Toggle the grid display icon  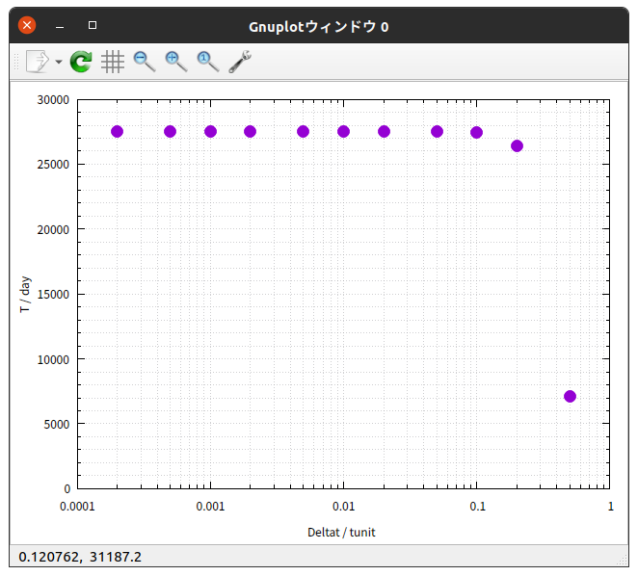pos(113,62)
